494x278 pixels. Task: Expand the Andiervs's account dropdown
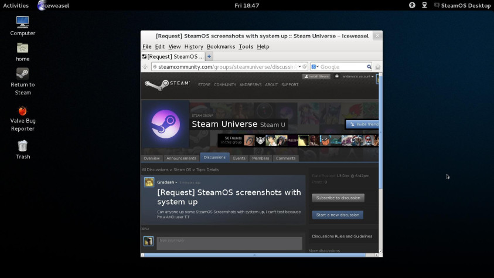click(358, 77)
